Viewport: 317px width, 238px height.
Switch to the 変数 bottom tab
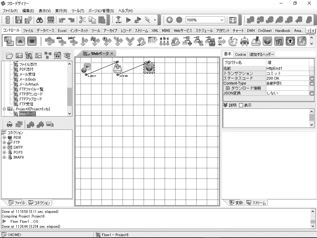tap(236, 203)
